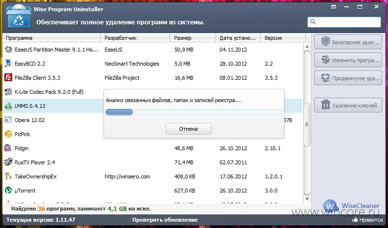
Task: Click the LMMS 0.4.13 program icon
Action: click(x=8, y=106)
